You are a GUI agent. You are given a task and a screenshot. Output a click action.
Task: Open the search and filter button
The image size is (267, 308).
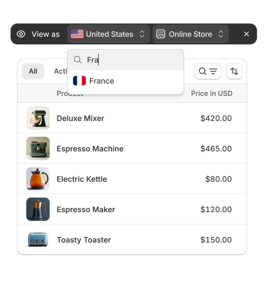(208, 71)
